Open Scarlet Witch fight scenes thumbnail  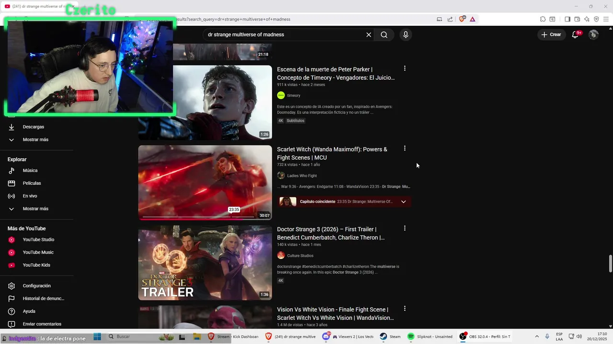coord(205,183)
